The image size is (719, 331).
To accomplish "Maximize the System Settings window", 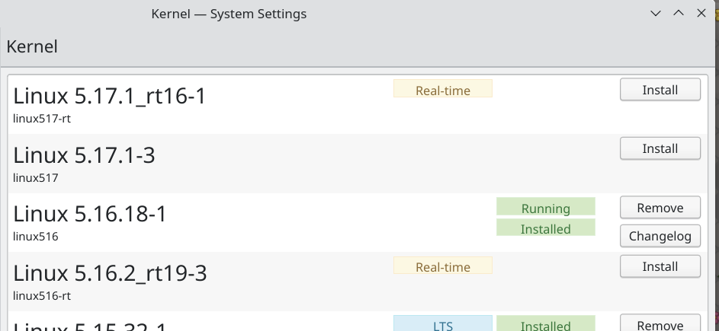I will coord(679,13).
